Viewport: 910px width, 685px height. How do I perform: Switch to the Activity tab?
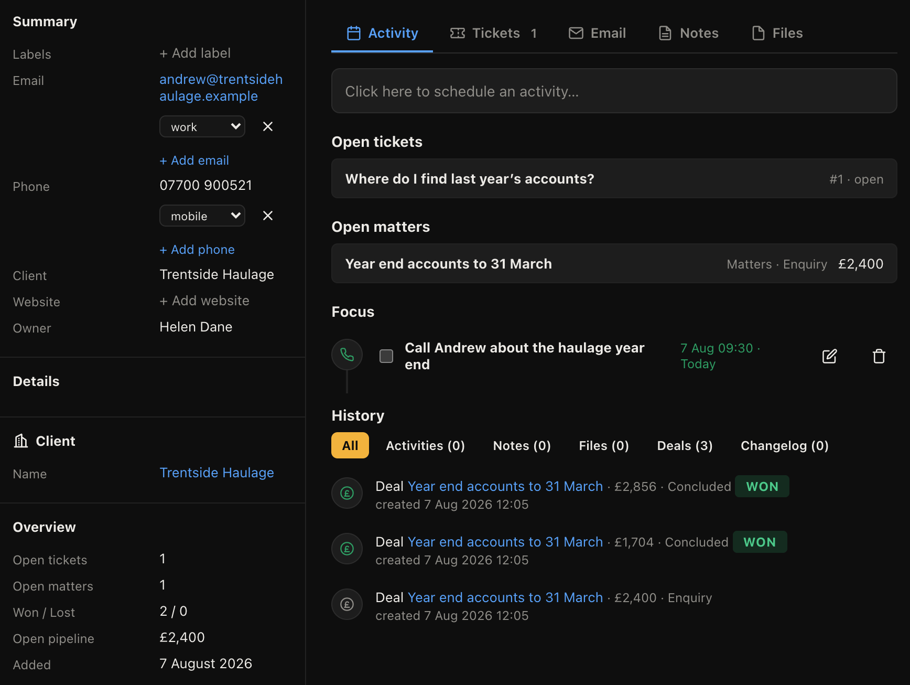click(x=382, y=33)
